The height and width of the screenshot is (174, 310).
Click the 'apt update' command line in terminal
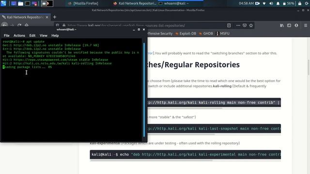click(x=24, y=42)
